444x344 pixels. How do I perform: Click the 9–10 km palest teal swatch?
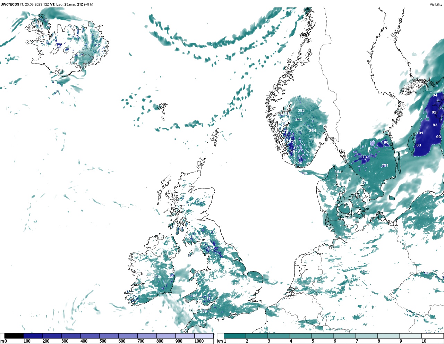(x=411, y=336)
